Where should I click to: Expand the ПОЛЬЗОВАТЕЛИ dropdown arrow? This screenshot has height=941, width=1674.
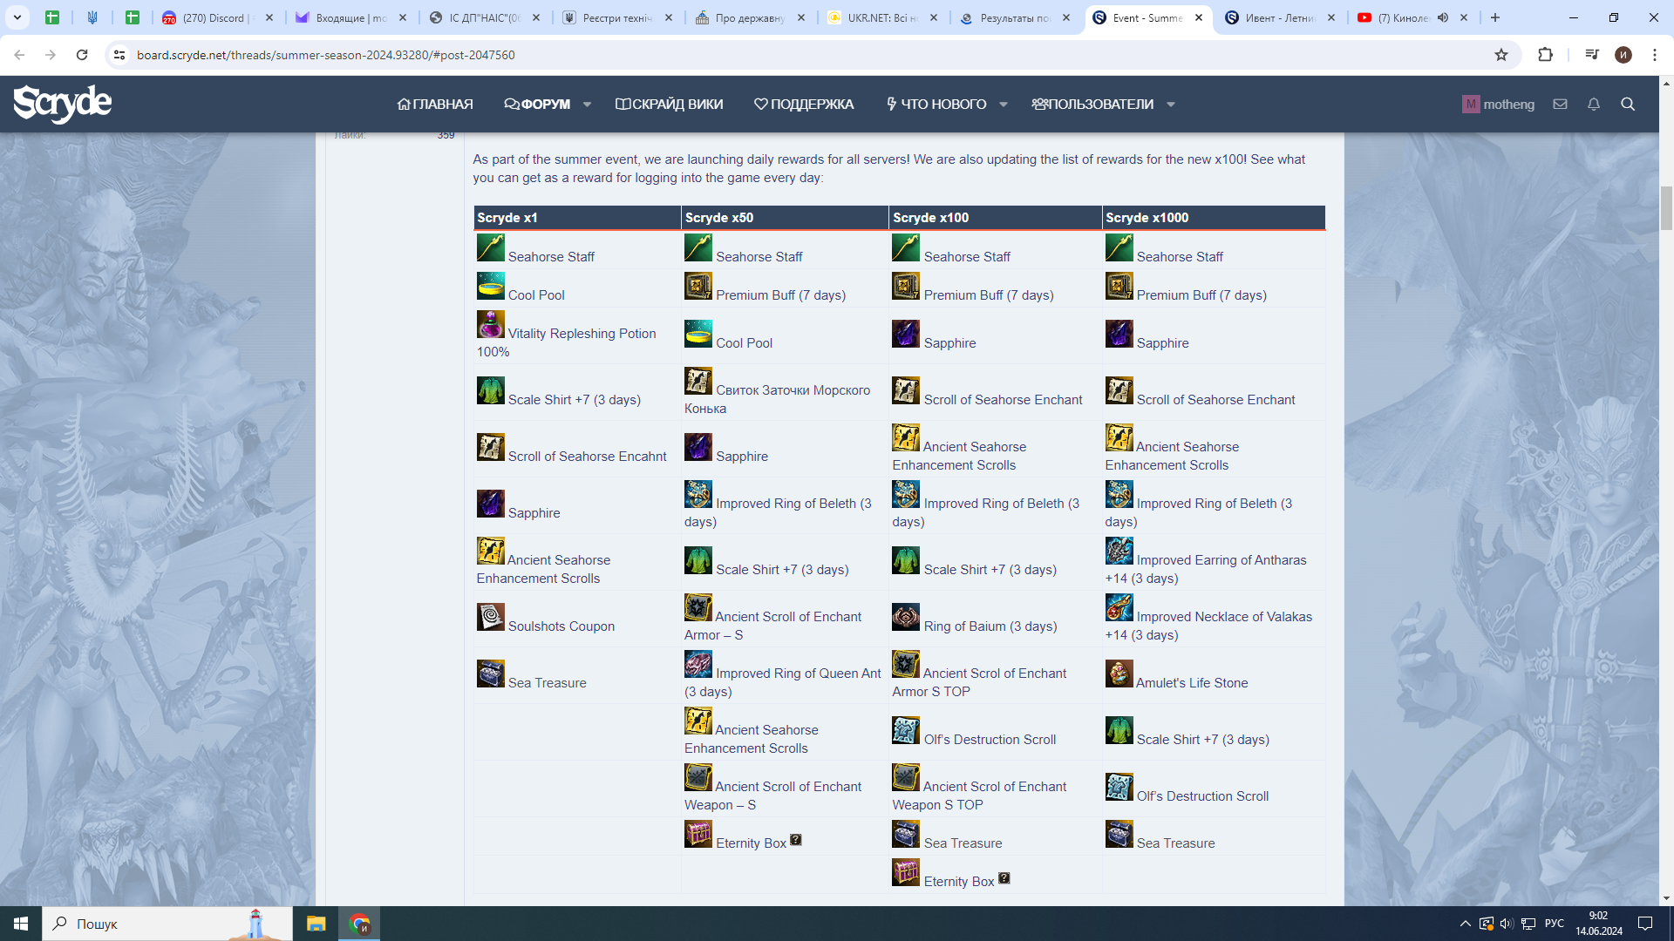(1170, 105)
